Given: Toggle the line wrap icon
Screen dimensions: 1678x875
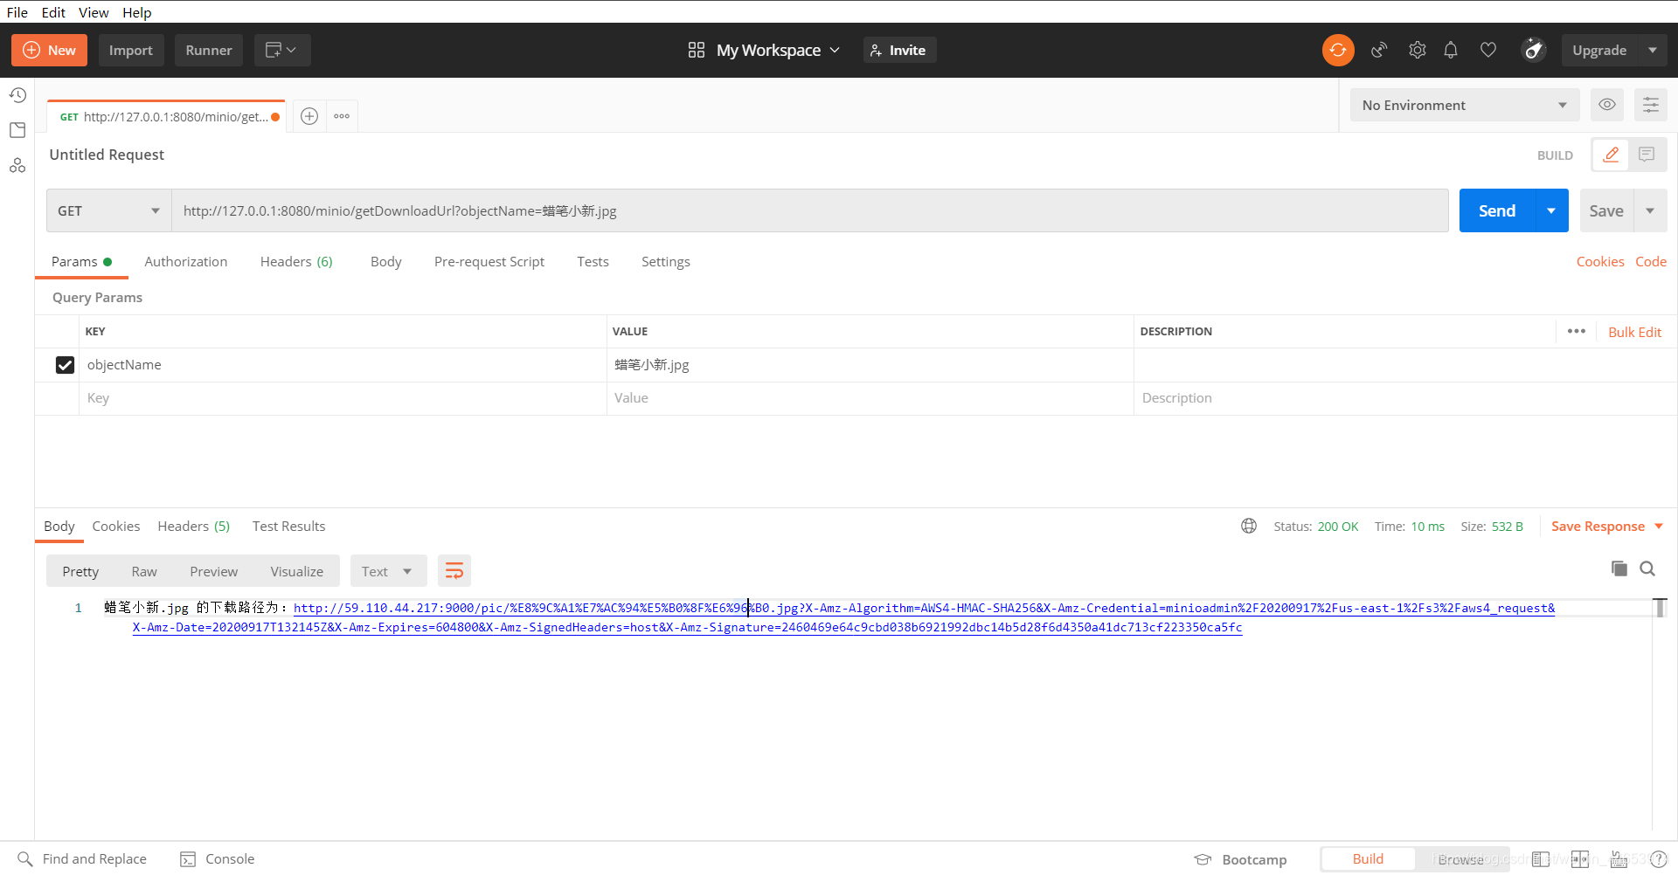Looking at the screenshot, I should point(454,572).
